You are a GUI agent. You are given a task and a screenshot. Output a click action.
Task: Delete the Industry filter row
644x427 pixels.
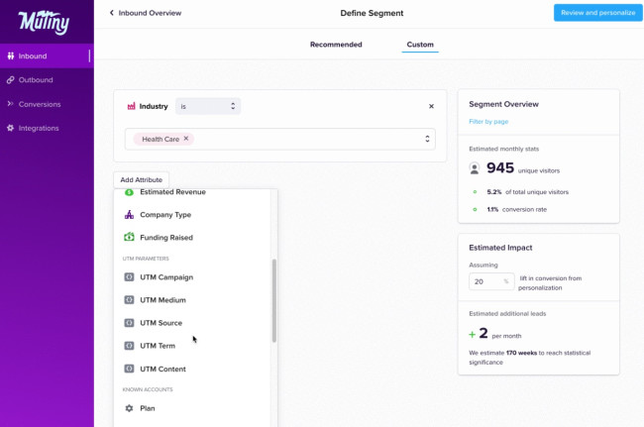(431, 106)
